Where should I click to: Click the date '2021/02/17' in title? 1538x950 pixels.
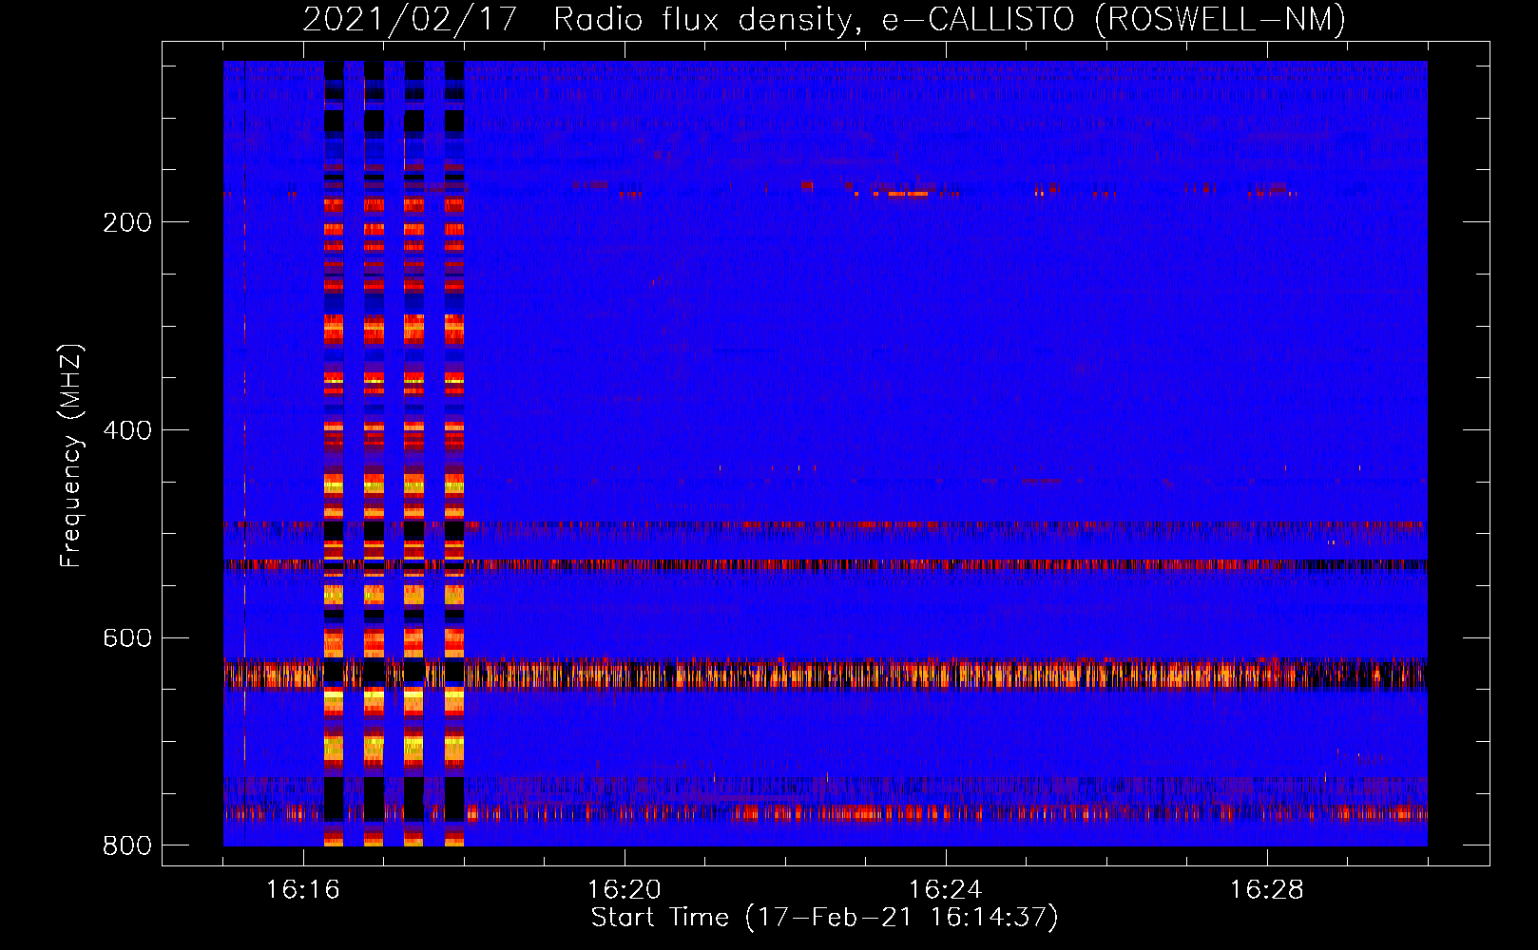pos(410,20)
